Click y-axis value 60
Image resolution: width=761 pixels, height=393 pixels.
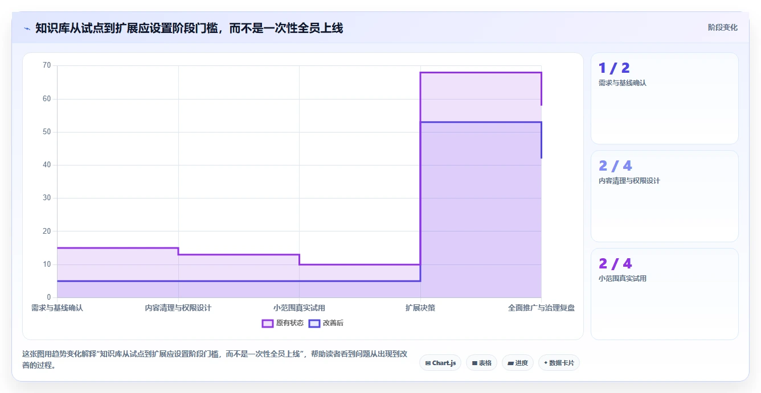[47, 98]
